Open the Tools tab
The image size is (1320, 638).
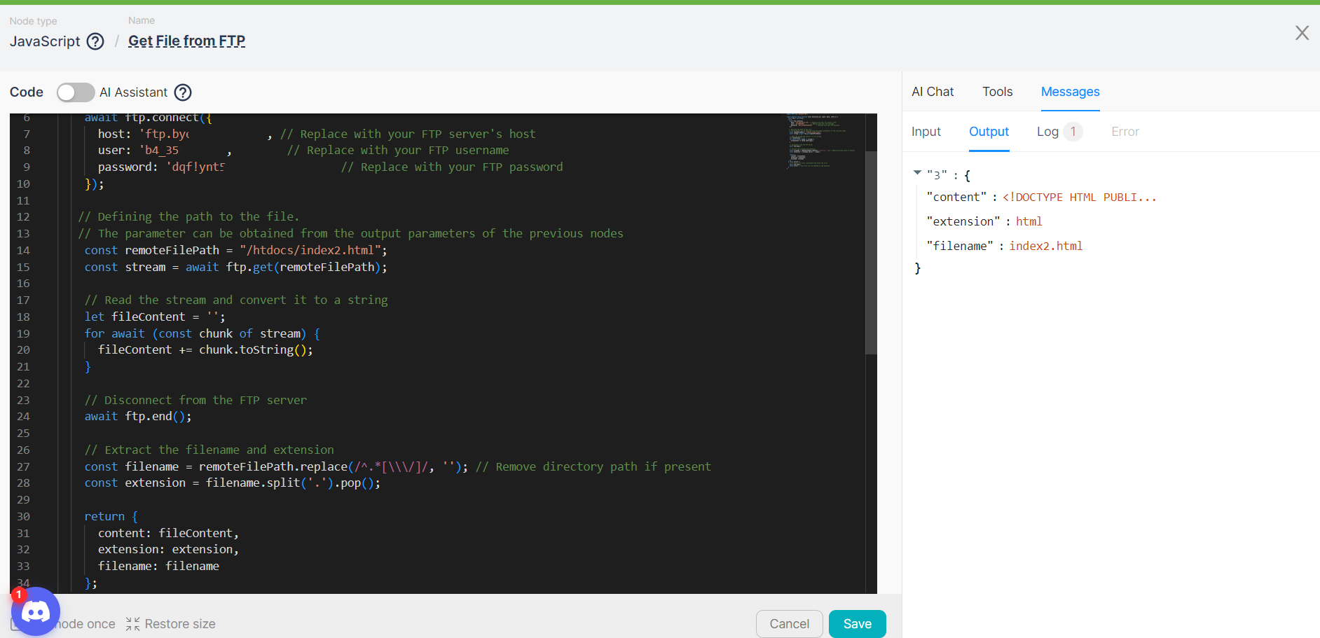997,92
